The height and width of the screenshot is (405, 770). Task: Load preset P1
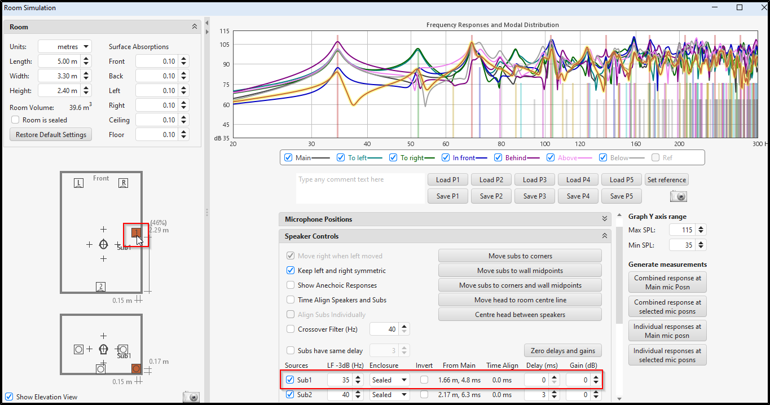click(x=448, y=179)
